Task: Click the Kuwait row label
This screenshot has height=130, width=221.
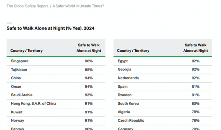Action: pos(17,112)
